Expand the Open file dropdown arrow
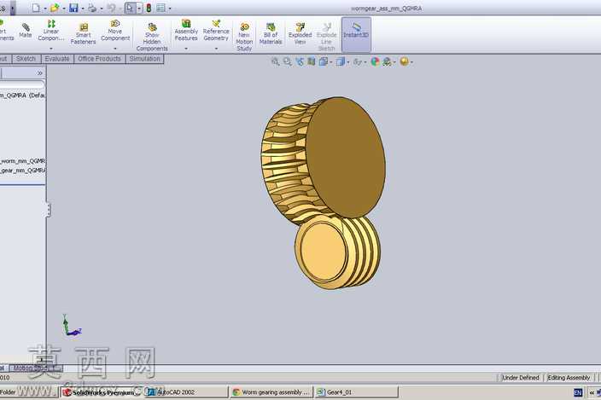 pos(64,9)
